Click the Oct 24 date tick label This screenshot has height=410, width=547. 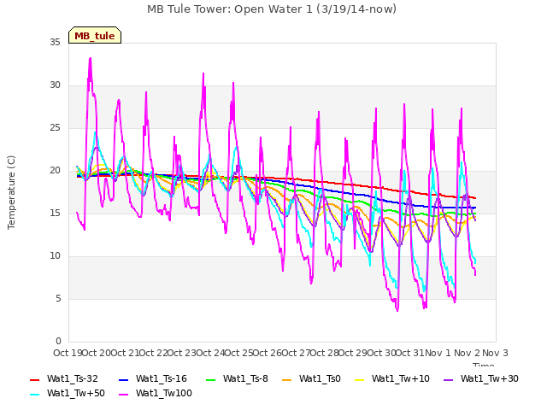(x=210, y=353)
